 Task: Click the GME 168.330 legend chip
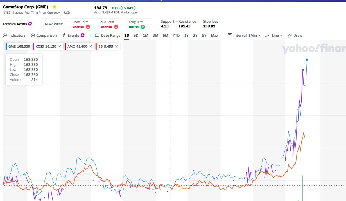coord(19,46)
